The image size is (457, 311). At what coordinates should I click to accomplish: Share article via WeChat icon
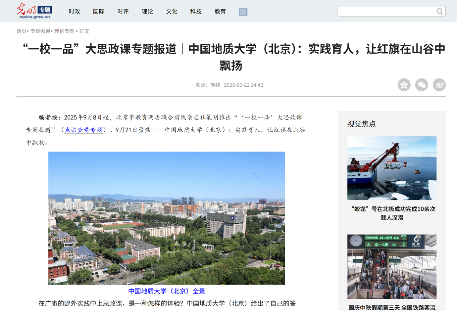click(422, 85)
